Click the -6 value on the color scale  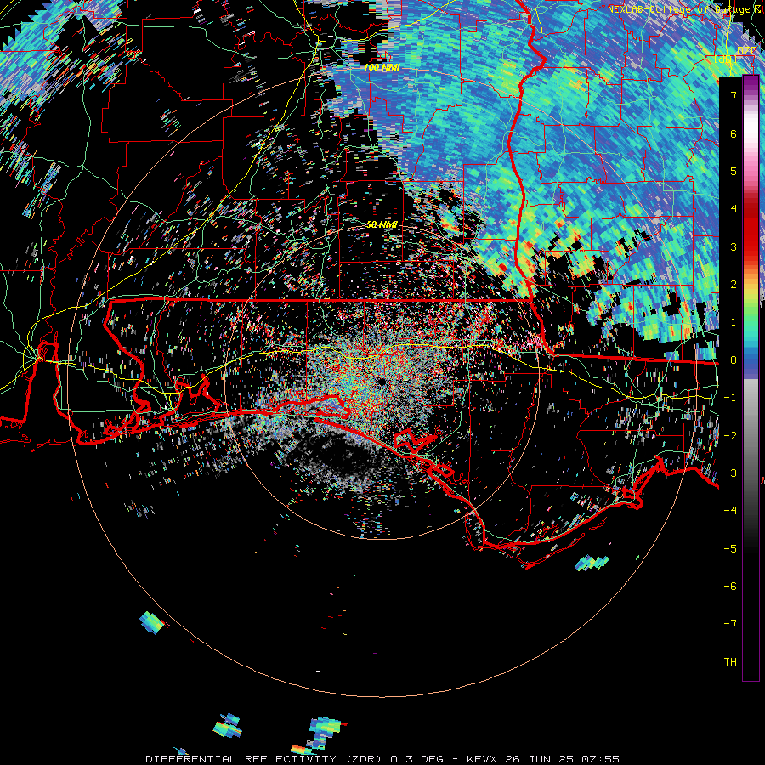pos(730,586)
